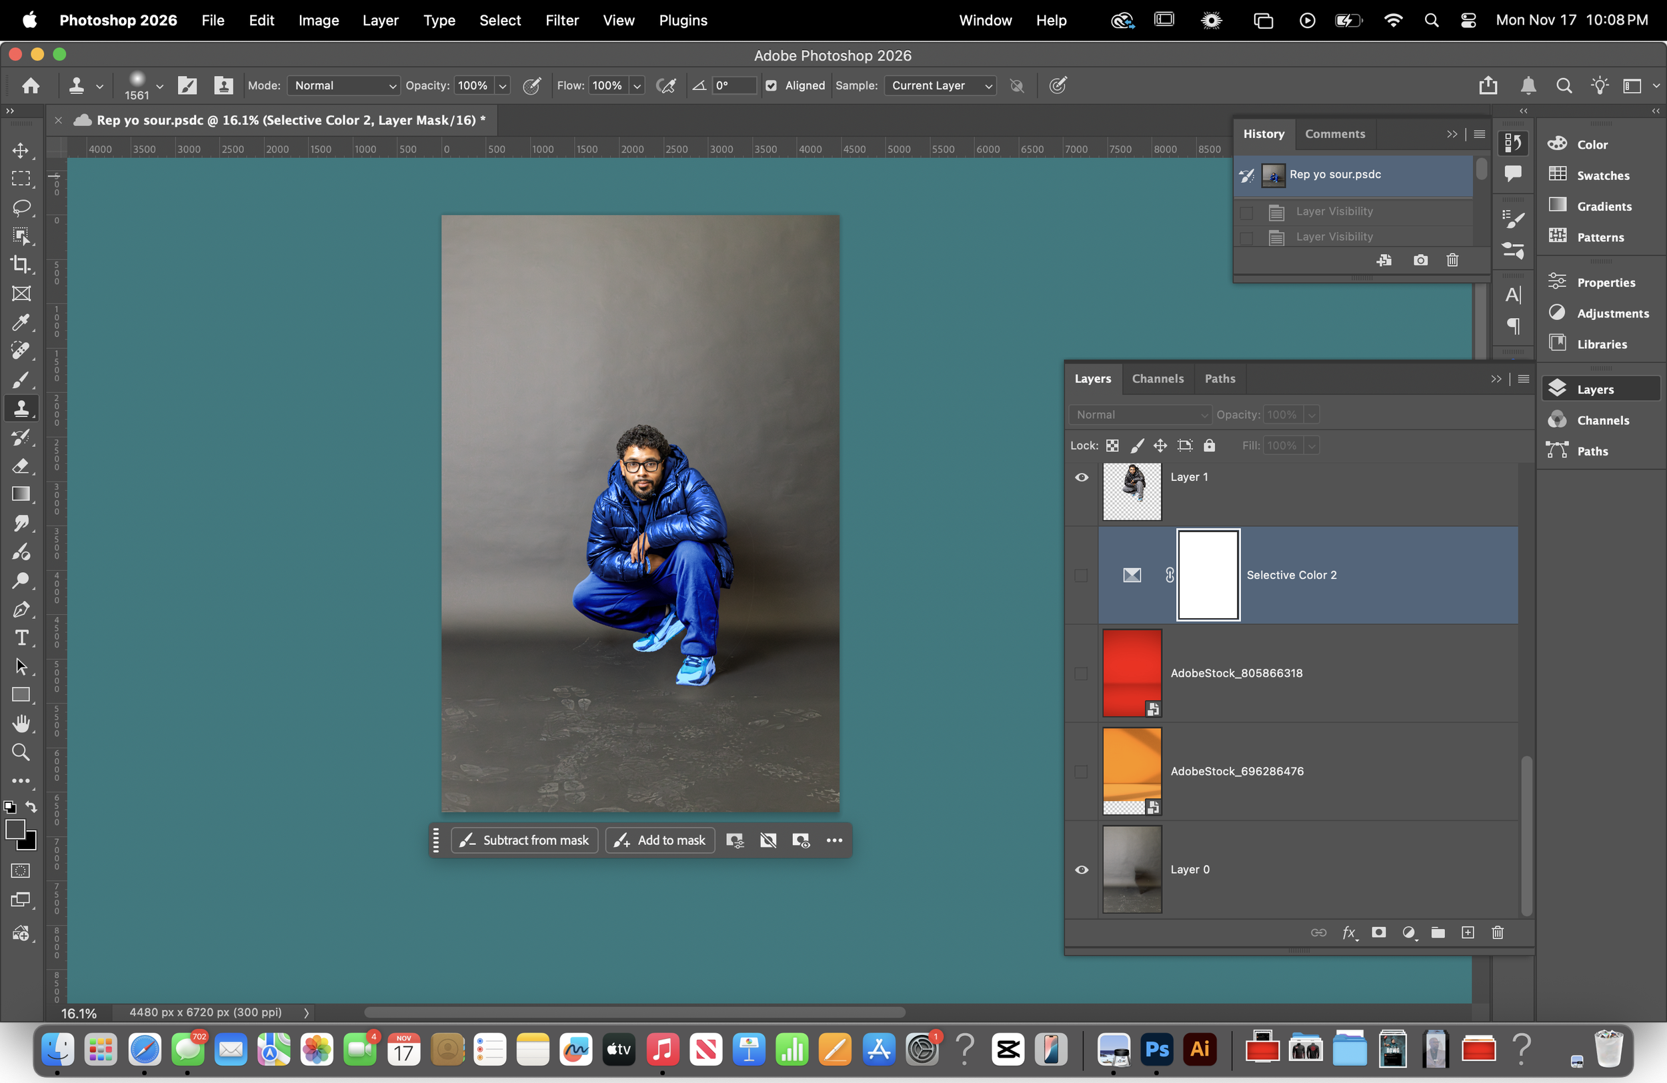The image size is (1667, 1083).
Task: Toggle lock all for the layer
Action: pyautogui.click(x=1210, y=445)
